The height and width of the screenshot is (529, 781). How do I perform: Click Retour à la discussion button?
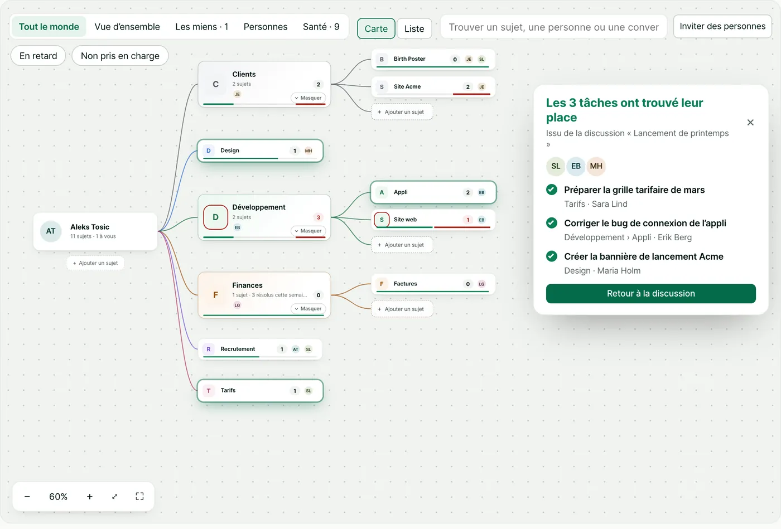point(651,294)
